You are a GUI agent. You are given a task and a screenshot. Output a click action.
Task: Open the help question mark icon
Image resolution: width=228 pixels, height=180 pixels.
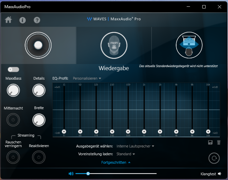pyautogui.click(x=37, y=20)
